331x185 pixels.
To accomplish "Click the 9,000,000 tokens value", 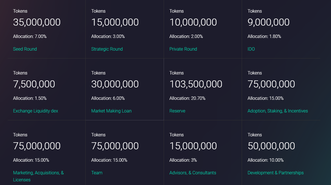I will [268, 22].
